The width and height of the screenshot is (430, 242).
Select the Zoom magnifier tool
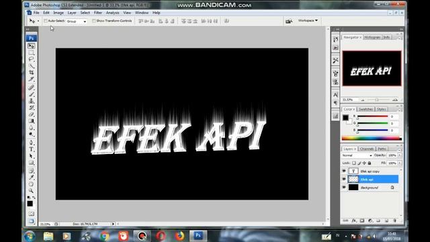(32, 191)
